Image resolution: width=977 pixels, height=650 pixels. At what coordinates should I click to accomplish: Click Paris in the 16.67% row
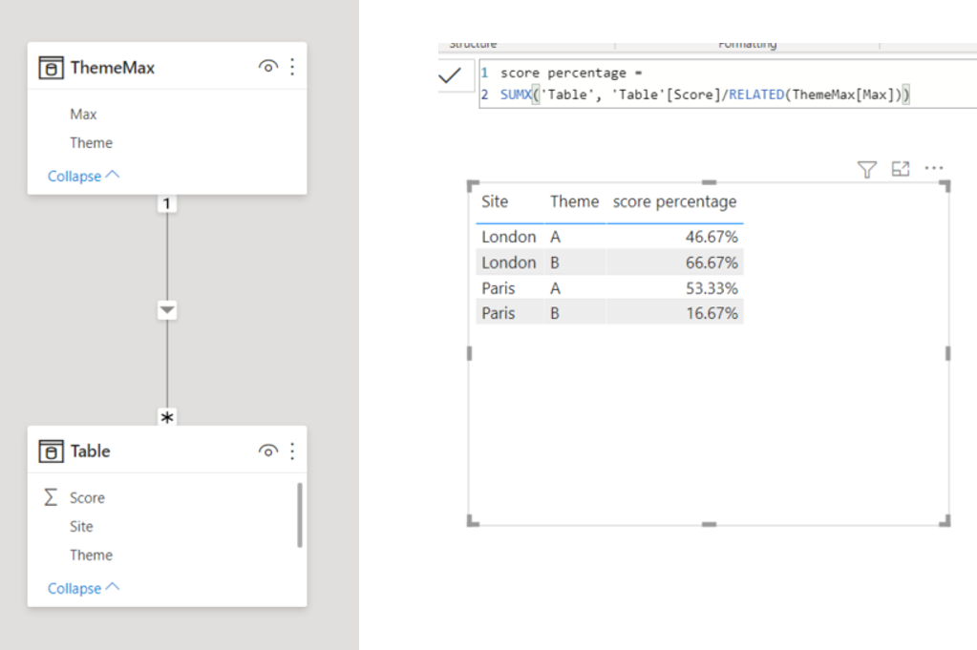[499, 313]
